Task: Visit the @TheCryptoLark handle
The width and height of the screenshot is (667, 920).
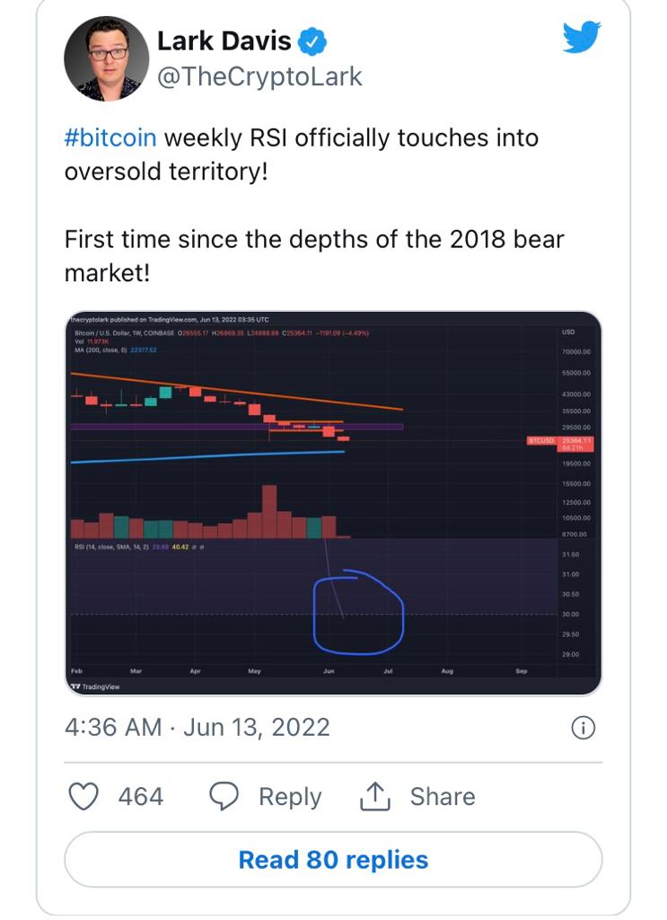Action: tap(259, 77)
